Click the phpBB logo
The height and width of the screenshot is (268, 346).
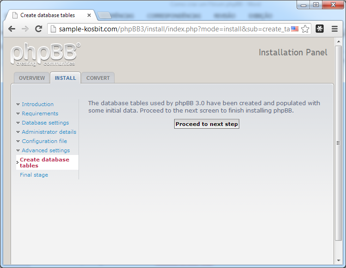[x=45, y=54]
